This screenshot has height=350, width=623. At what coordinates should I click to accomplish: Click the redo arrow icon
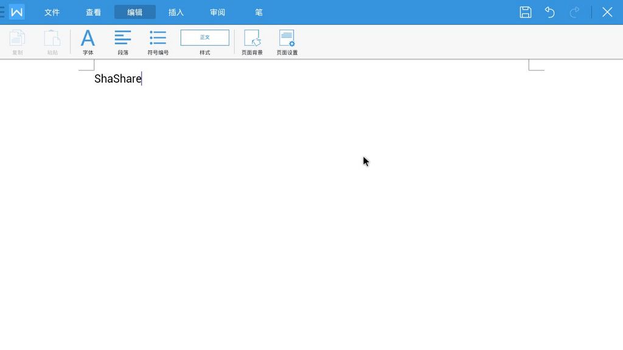click(x=574, y=12)
